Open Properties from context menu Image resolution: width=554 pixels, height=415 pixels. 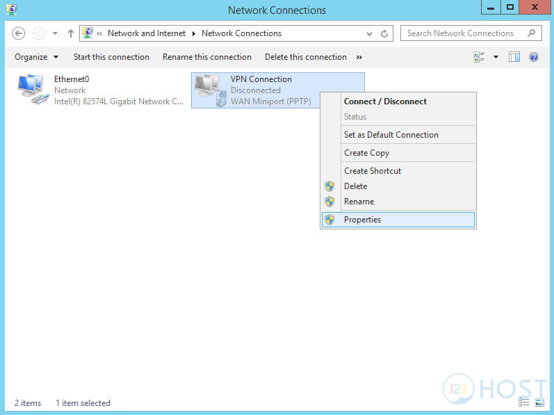398,220
